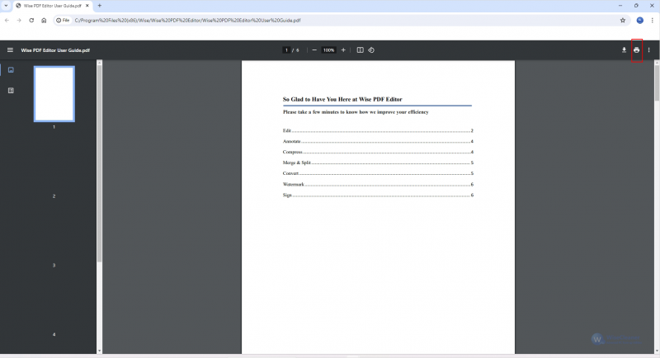
Task: Click the Sign table of contents entry
Action: point(378,195)
